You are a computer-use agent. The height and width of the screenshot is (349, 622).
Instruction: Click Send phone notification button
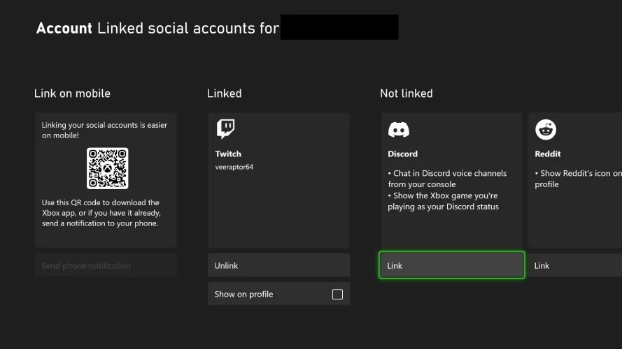coord(106,265)
